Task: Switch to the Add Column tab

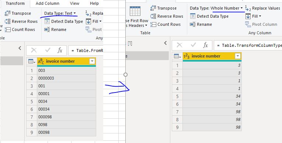Action: click(48, 3)
